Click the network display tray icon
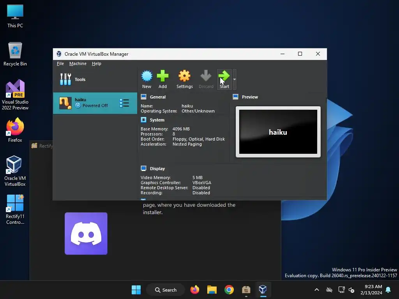Image resolution: width=399 pixels, height=299 pixels. point(341,290)
